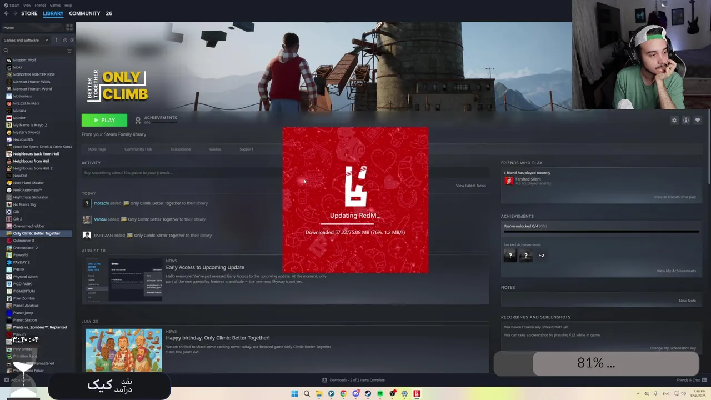Open Early Access update news thumbnail
This screenshot has width=711, height=400.
124,279
